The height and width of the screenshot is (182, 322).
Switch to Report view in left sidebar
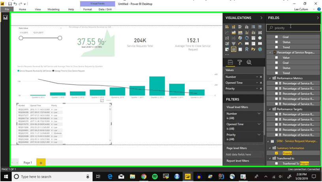6,18
